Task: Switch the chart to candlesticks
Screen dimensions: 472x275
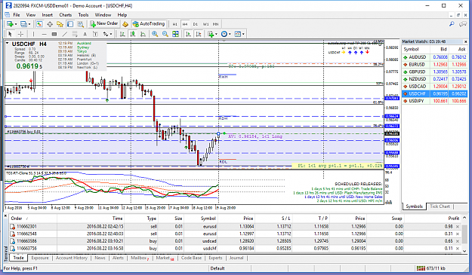Action: 132,34
